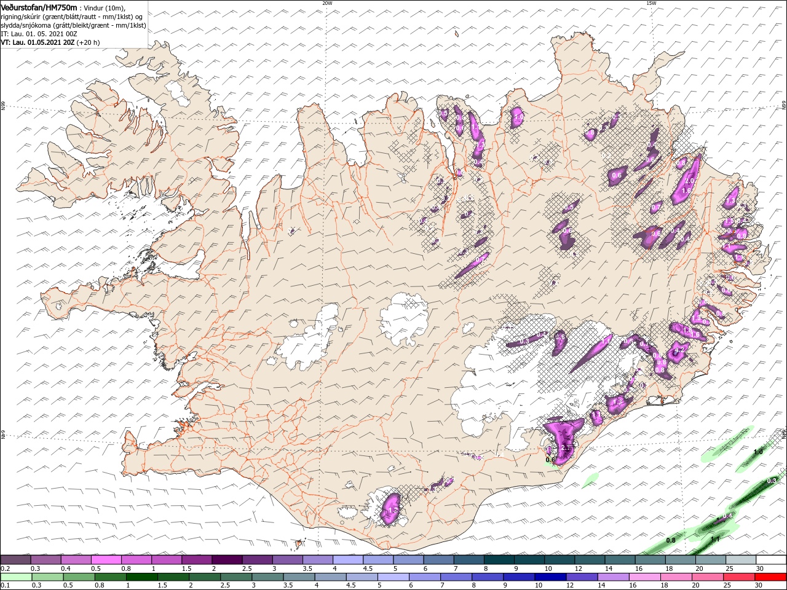Click the Veðurstofan/HM750m title text
The image size is (787, 590).
point(39,7)
